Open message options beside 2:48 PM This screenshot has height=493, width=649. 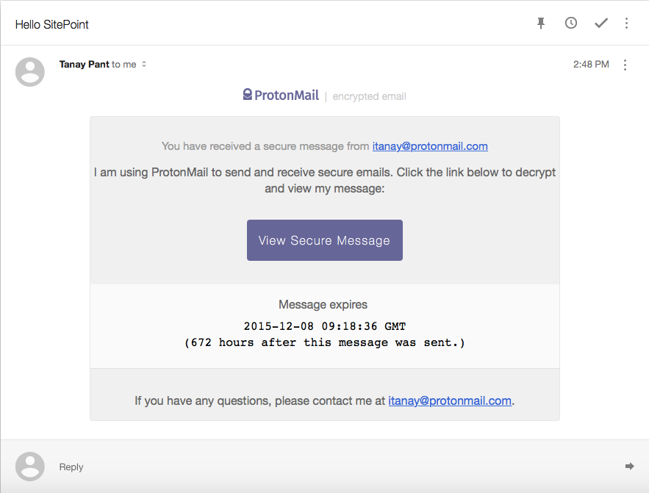tap(625, 65)
